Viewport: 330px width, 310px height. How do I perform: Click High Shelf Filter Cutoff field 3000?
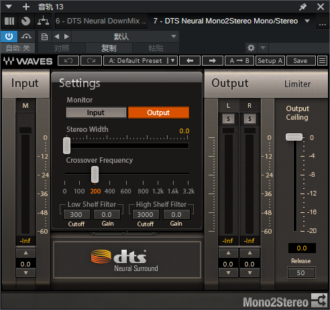(146, 214)
